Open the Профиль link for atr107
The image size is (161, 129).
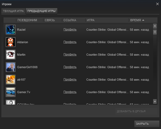coord(70,80)
